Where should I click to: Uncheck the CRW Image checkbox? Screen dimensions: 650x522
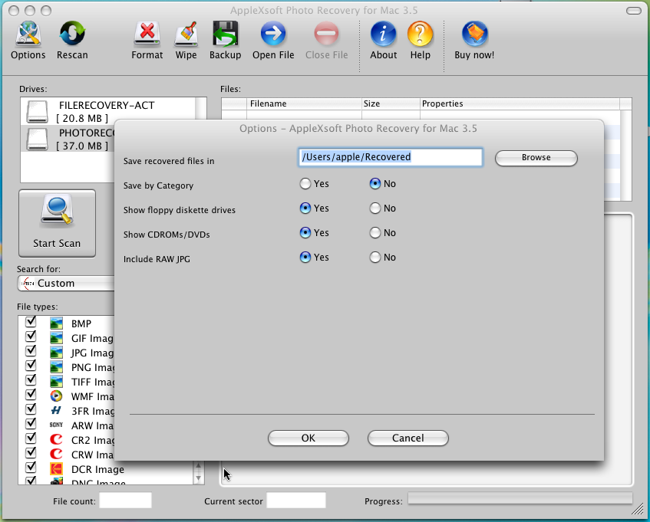(x=31, y=452)
